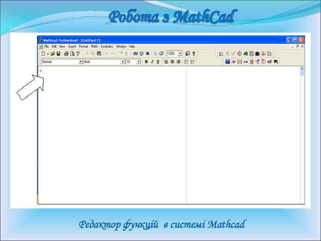
Task: Open Print Preview from the toolbar
Action: [72, 54]
